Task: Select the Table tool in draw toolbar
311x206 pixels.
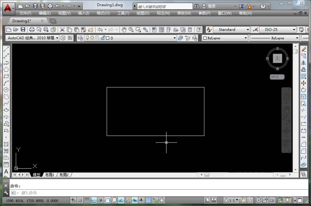Action: [6, 165]
